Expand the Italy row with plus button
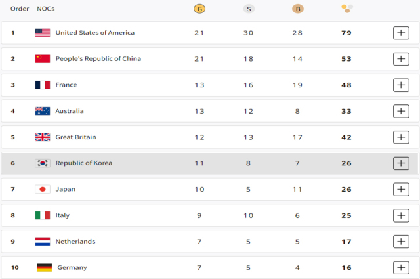 (x=401, y=215)
